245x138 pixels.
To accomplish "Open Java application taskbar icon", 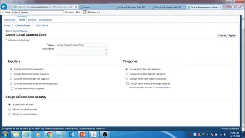I will pyautogui.click(x=94, y=135).
